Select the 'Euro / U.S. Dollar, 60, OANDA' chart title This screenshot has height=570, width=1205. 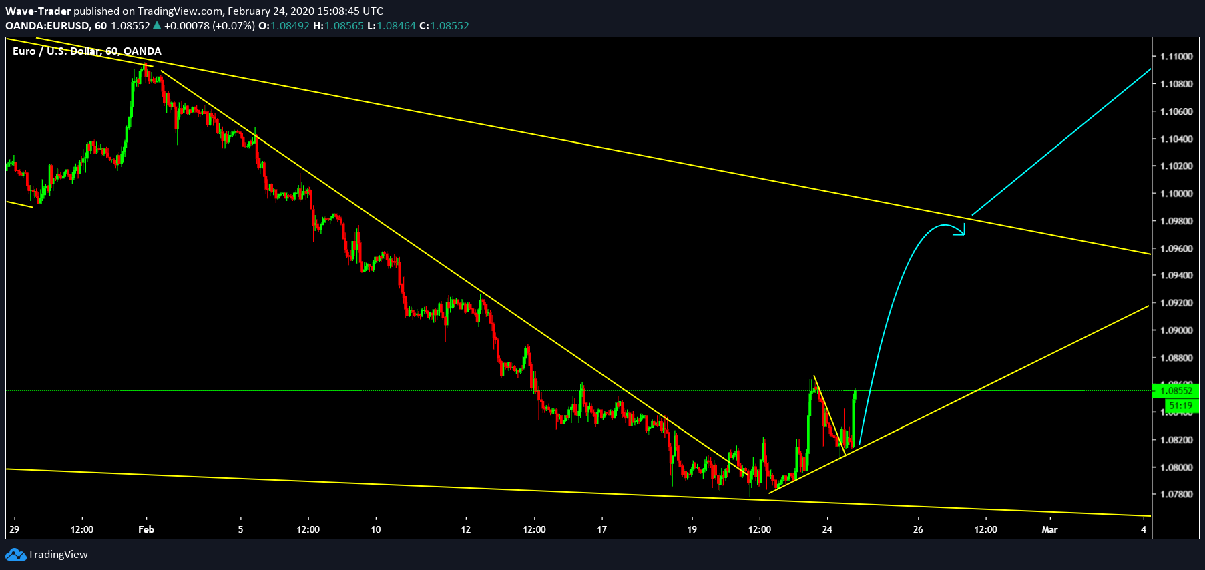[87, 51]
